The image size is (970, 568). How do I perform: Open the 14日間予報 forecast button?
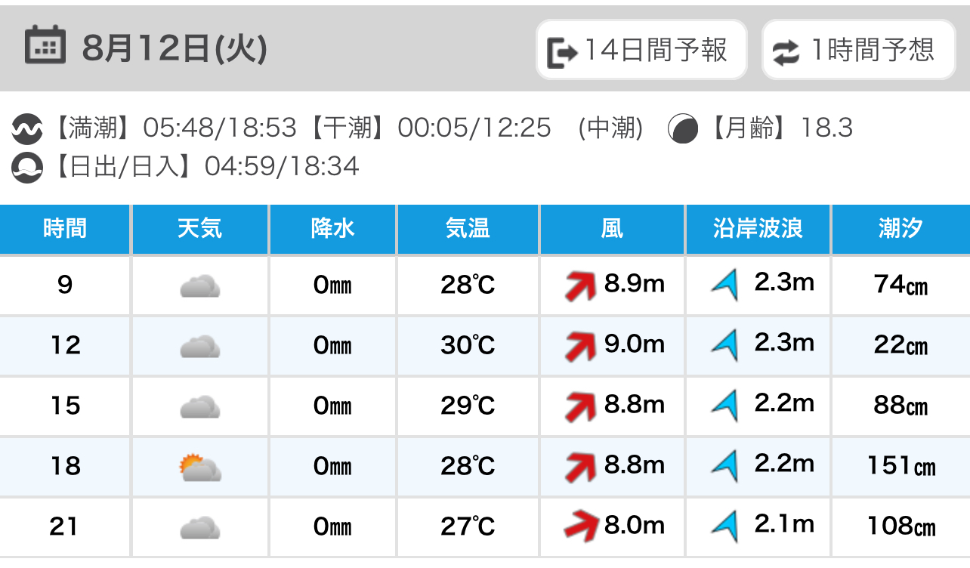pos(641,51)
